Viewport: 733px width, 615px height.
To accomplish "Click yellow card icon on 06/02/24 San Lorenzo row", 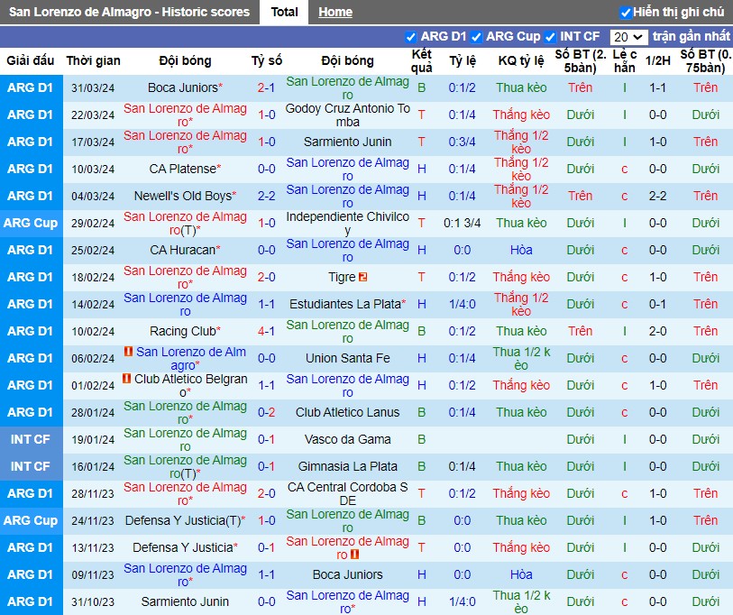I will tap(129, 351).
